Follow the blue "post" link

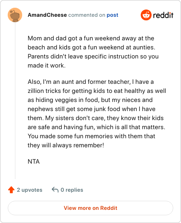click(x=113, y=15)
